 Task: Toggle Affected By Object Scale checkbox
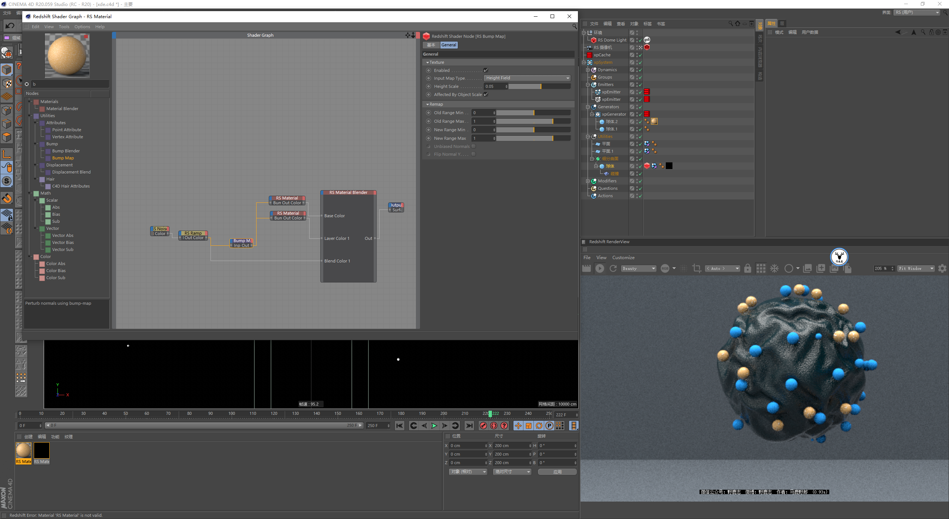[x=486, y=95]
